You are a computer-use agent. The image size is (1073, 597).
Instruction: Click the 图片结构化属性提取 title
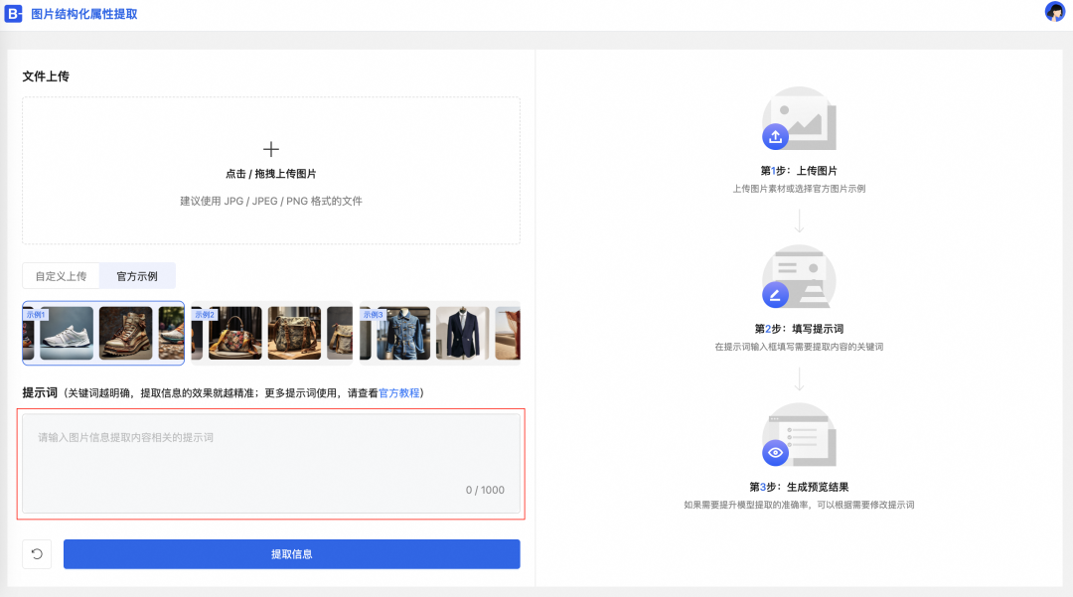pyautogui.click(x=84, y=14)
